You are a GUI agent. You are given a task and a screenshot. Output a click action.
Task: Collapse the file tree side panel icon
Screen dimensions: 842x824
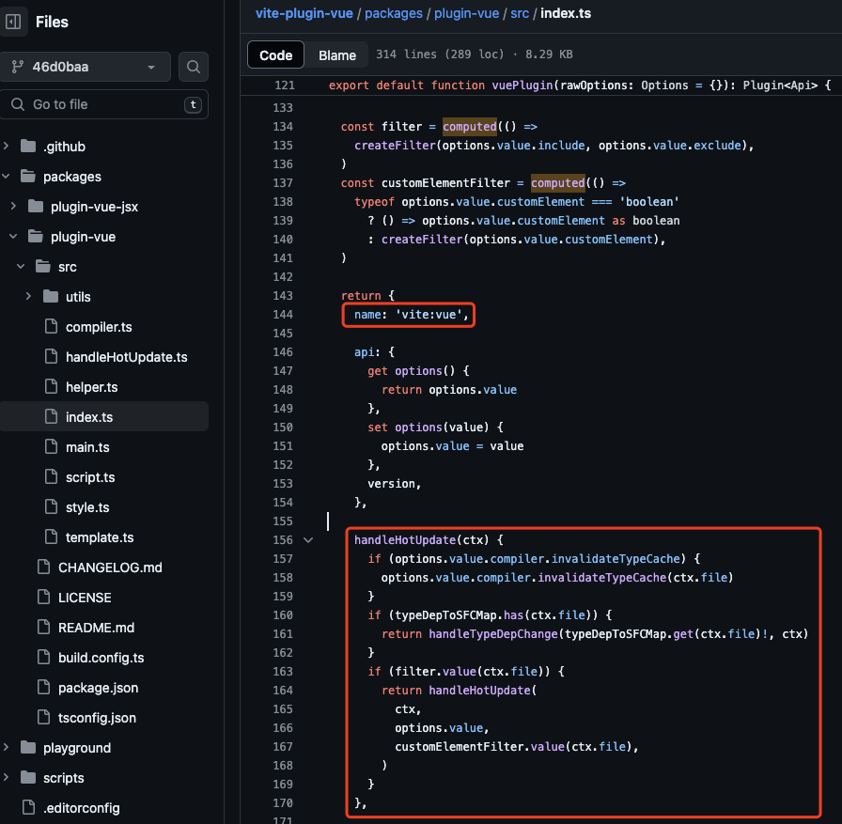tap(13, 22)
